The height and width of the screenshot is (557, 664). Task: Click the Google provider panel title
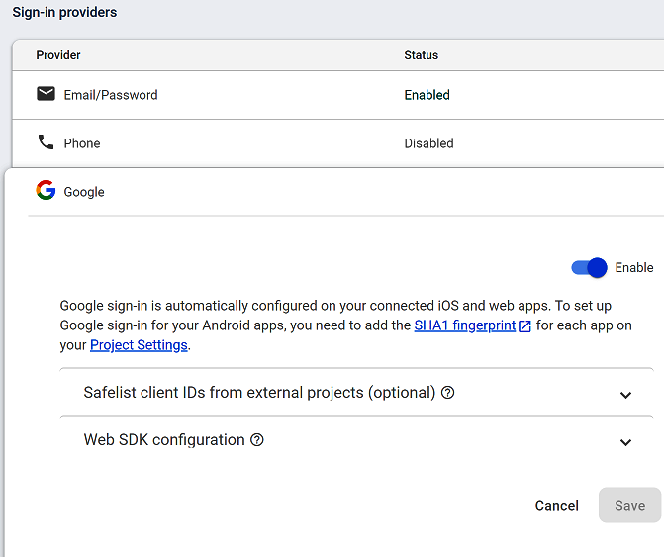click(84, 192)
